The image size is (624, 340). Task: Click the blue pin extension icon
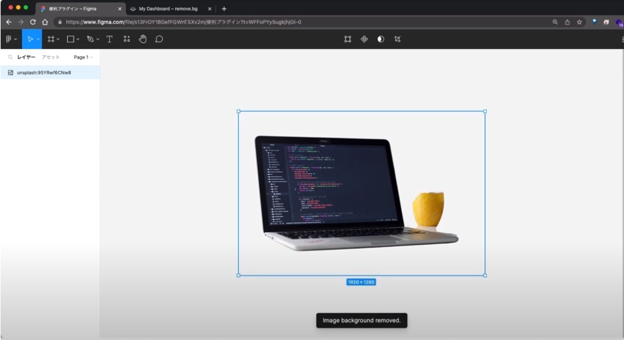594,22
